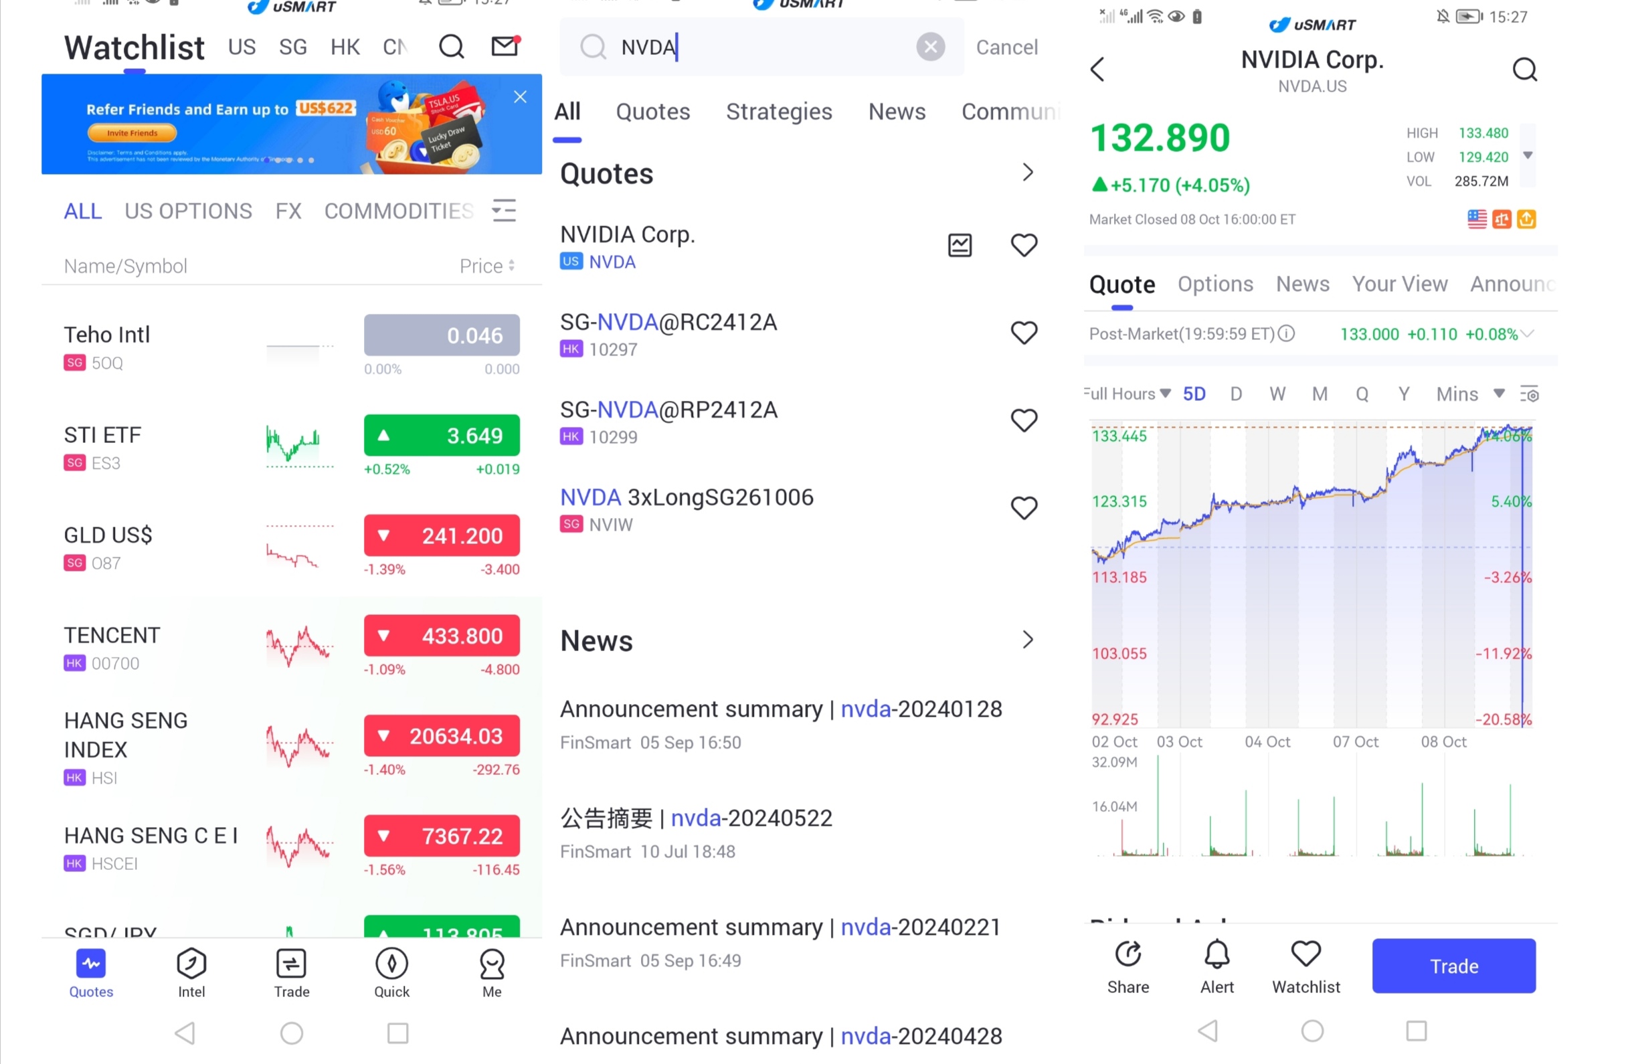Click the NVDA search input field
Screen dimensions: 1626x1064
point(751,47)
